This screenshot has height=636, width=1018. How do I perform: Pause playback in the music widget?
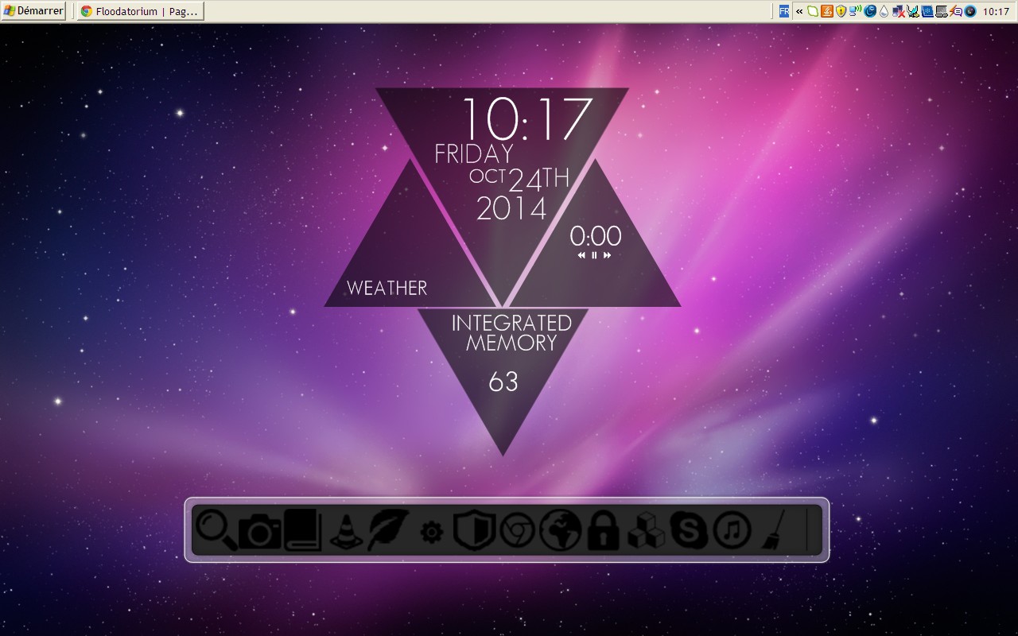[x=594, y=255]
